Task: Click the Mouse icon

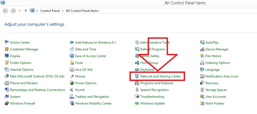Action: point(72,76)
